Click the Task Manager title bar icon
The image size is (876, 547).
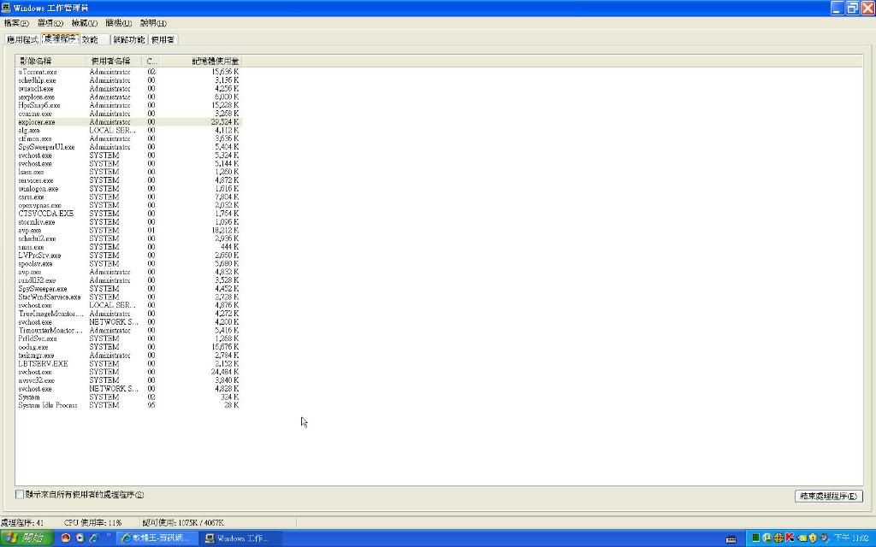pos(6,7)
